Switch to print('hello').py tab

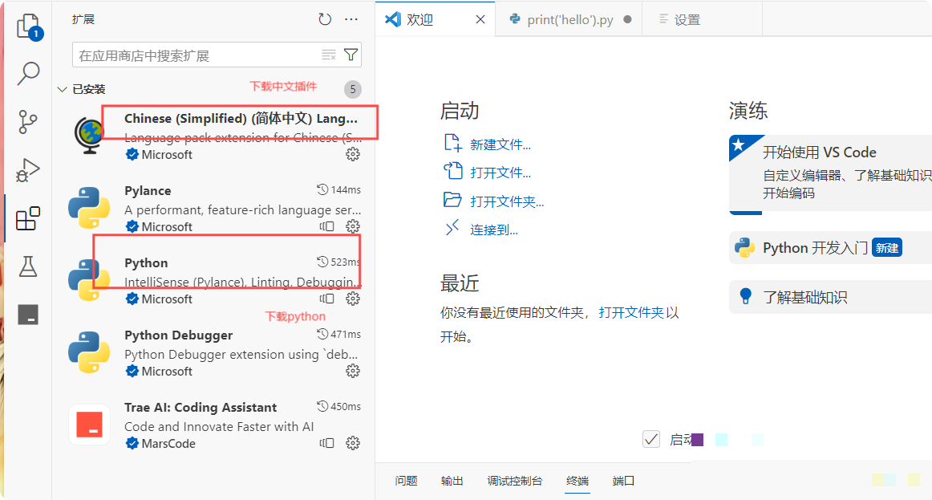[x=570, y=19]
